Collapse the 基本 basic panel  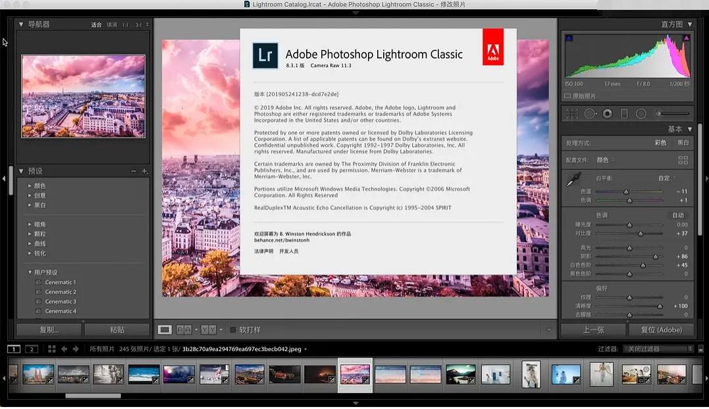689,129
